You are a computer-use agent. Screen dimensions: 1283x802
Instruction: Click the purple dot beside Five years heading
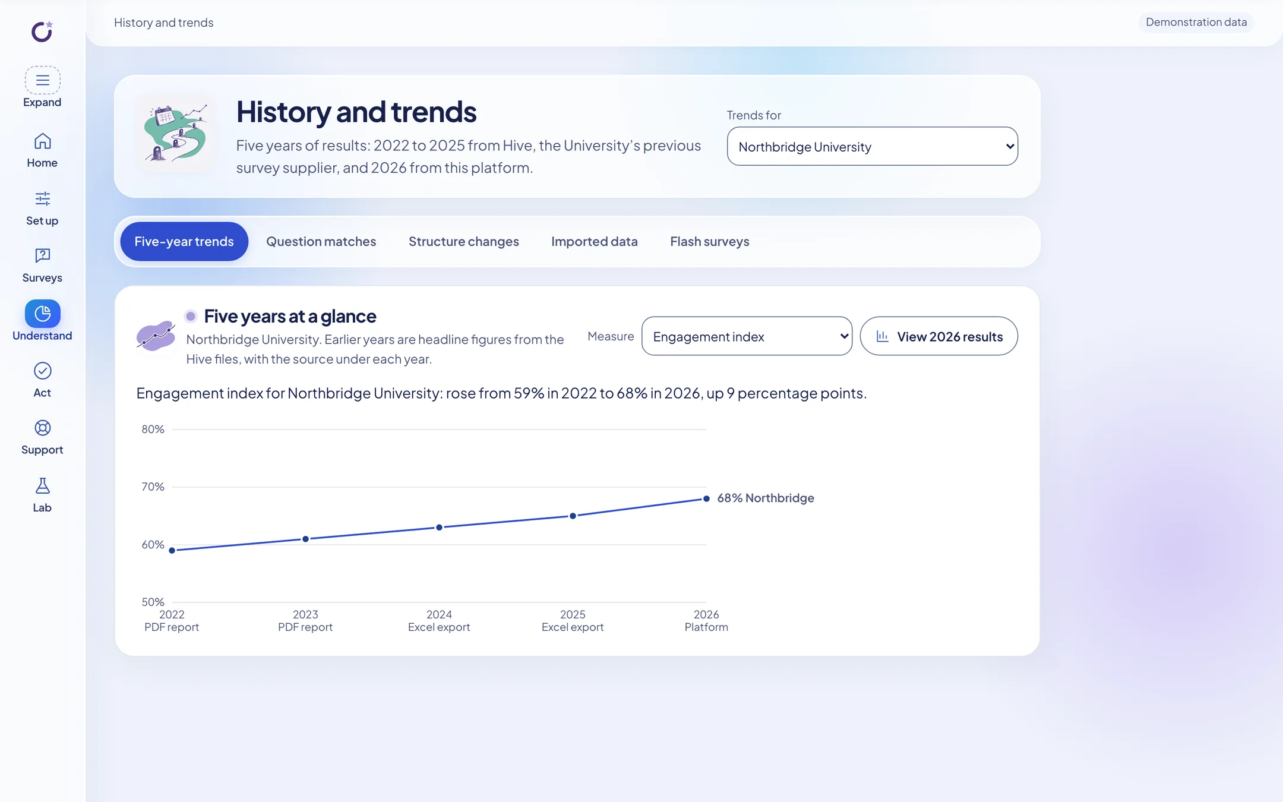191,316
